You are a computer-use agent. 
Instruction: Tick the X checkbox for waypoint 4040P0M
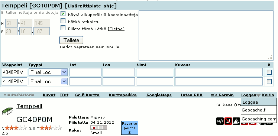pos(269,72)
